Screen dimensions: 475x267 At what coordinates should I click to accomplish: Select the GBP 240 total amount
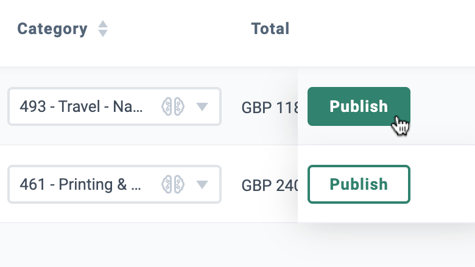(270, 185)
